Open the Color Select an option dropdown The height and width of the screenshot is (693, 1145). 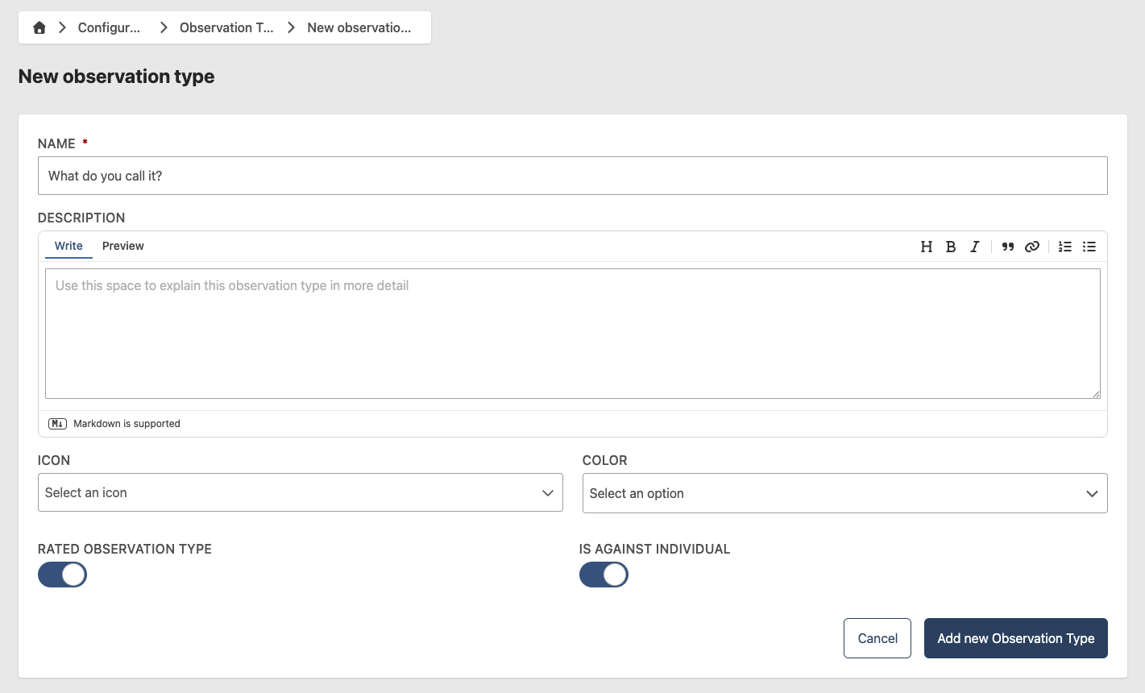[844, 493]
